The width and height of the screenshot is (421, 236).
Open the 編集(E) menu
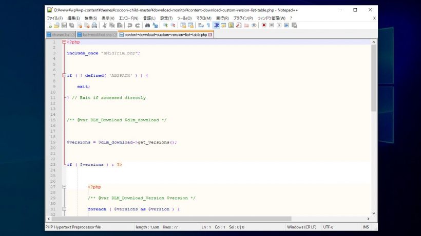pos(73,18)
